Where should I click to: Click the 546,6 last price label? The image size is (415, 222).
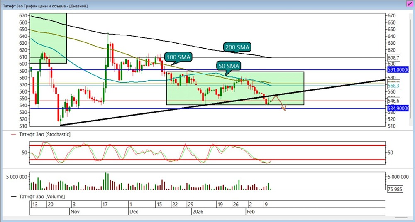tap(393, 101)
